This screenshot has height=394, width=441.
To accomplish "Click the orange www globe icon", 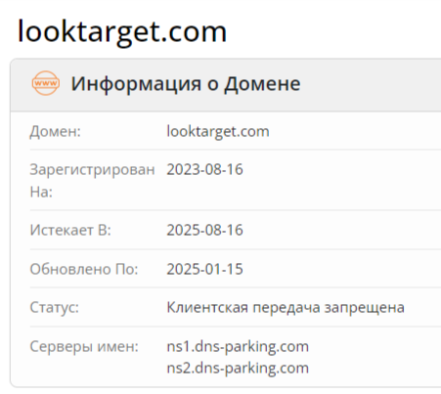I will coord(46,83).
